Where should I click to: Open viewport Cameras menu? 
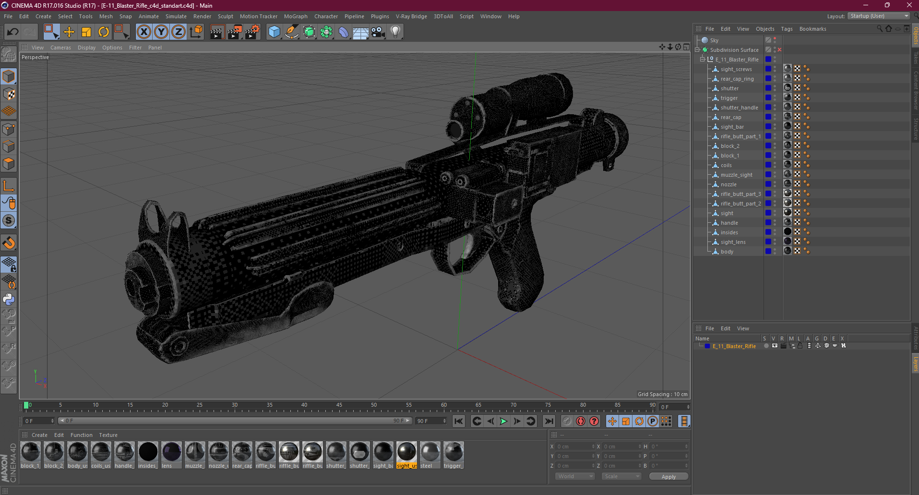(x=60, y=48)
